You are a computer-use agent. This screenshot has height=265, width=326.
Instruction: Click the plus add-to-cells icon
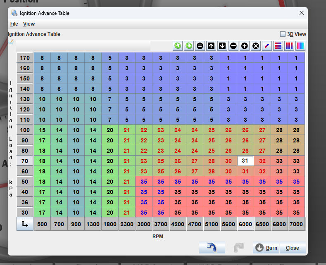[245, 46]
